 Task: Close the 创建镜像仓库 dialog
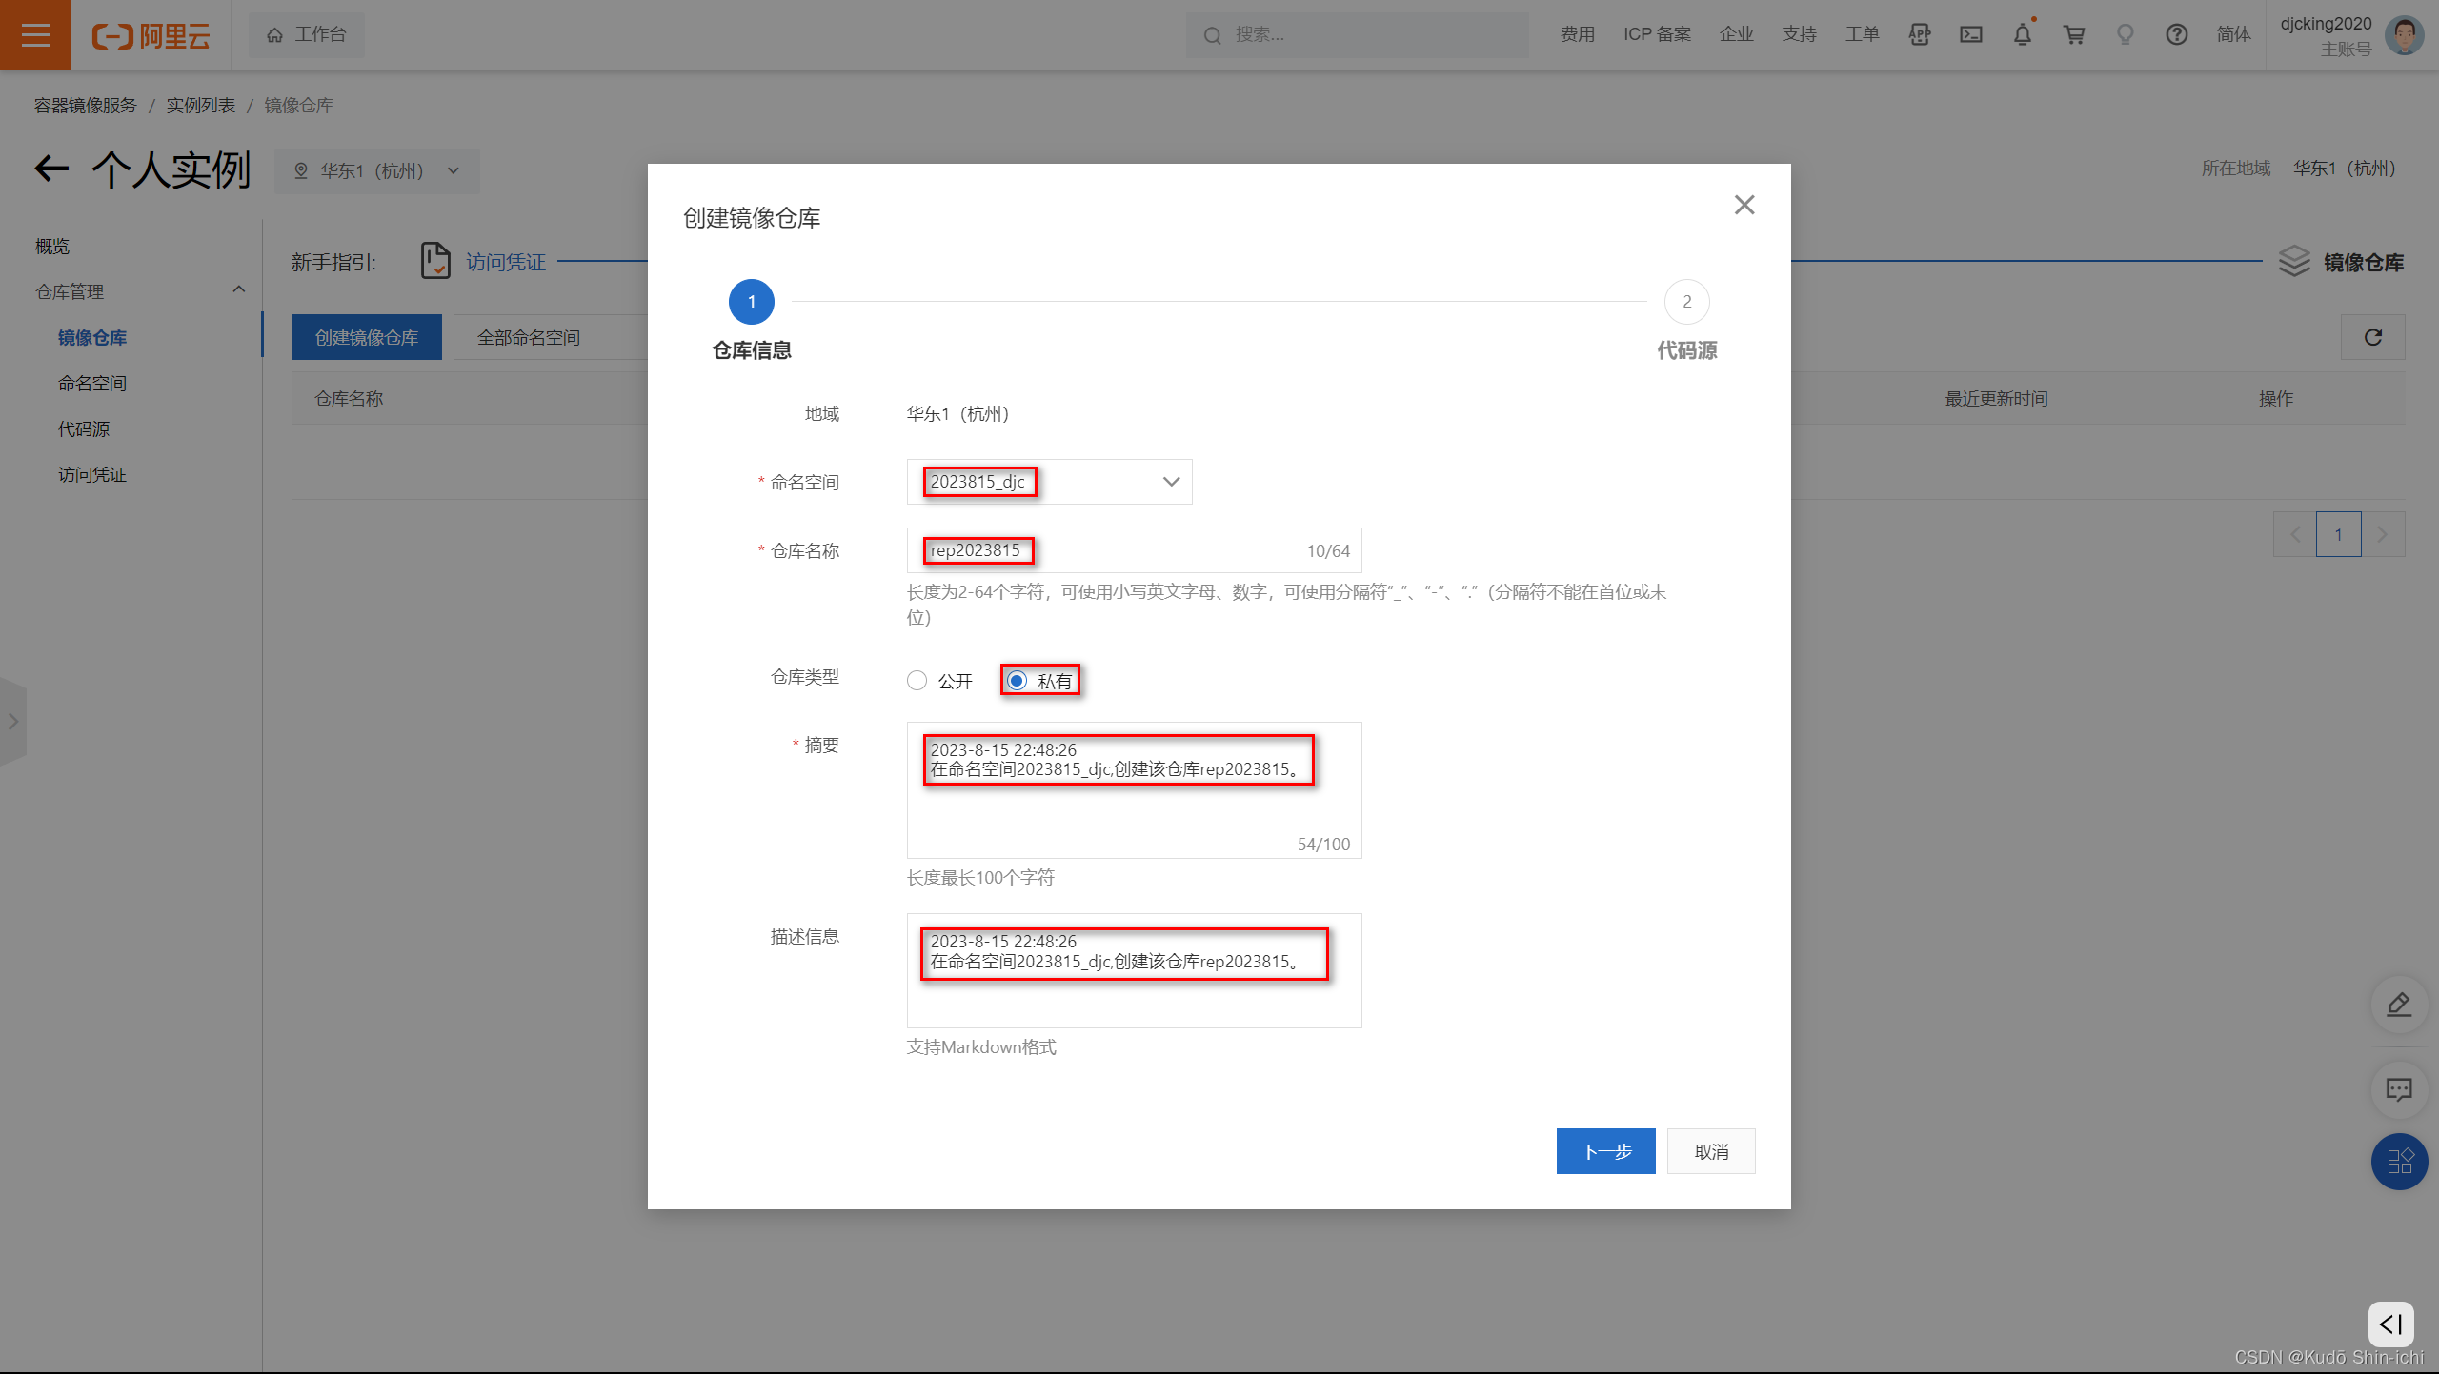coord(1744,205)
